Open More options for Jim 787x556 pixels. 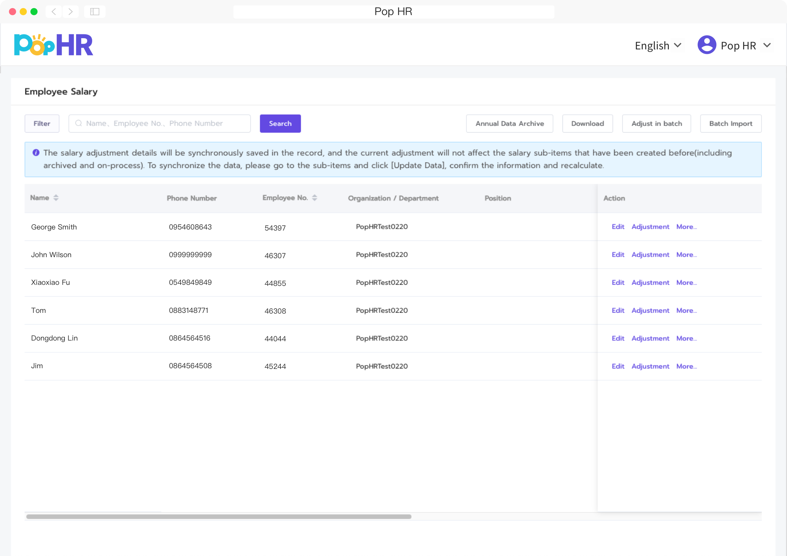pos(686,366)
